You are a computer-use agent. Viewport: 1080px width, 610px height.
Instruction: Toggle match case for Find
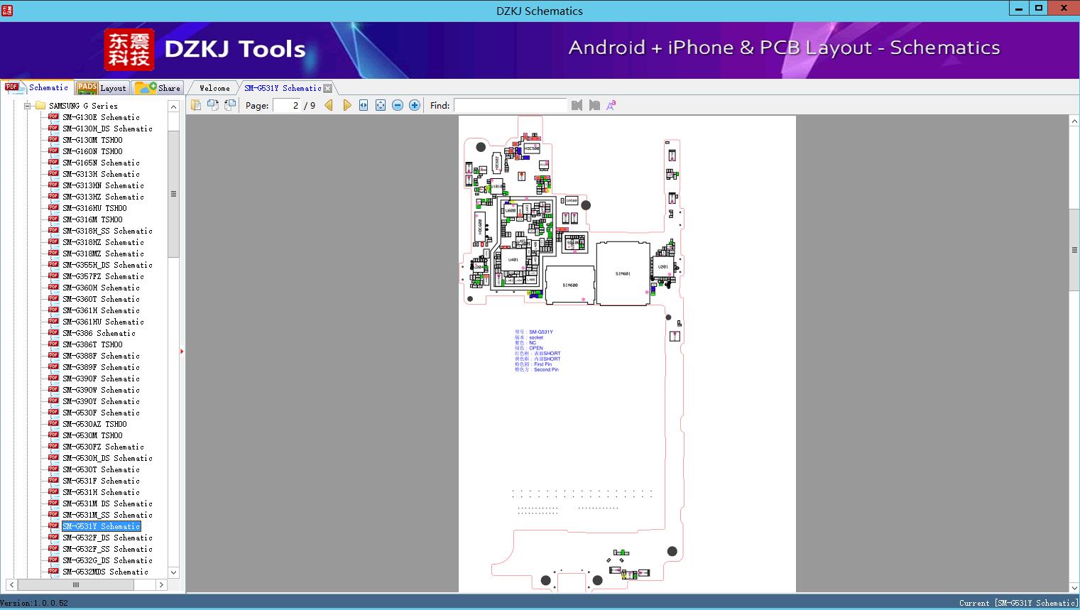(x=611, y=105)
